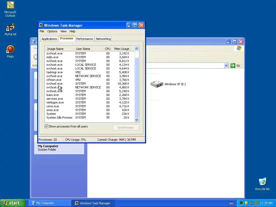The image size is (276, 207).
Task: Click the 11:39 AM taskbar clock
Action: 266,203
